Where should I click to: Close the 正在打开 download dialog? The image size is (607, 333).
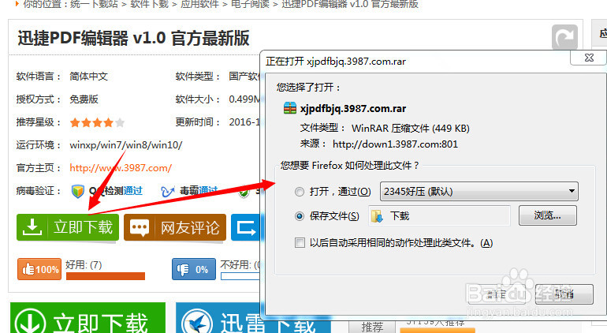click(589, 58)
